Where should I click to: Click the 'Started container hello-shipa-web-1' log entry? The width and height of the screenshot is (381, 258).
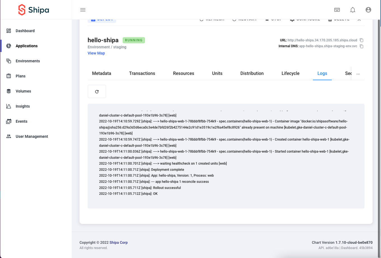[224, 155]
